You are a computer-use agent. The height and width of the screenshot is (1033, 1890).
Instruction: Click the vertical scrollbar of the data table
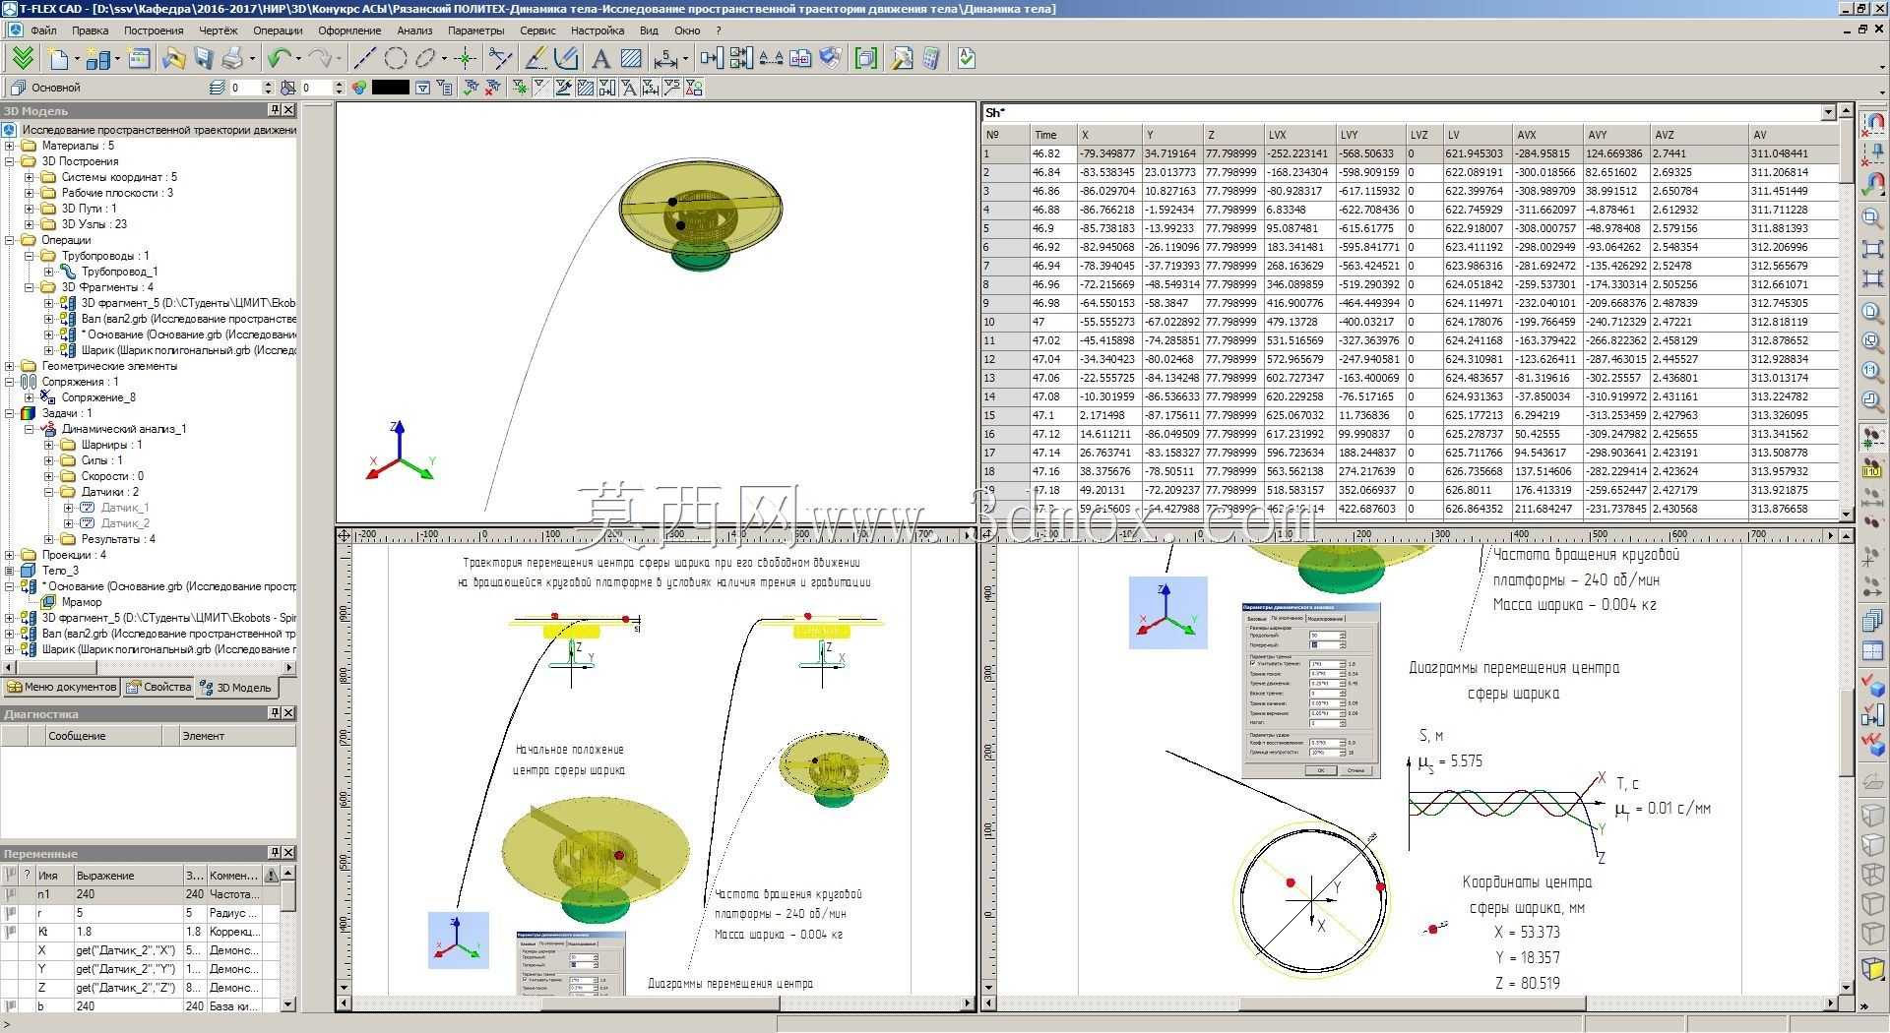coord(1847,312)
